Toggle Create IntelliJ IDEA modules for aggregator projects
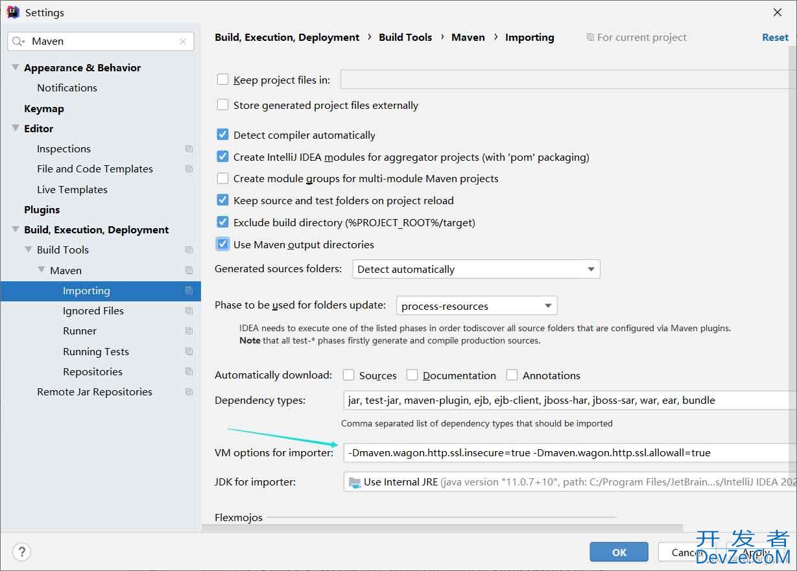797x571 pixels. [222, 157]
